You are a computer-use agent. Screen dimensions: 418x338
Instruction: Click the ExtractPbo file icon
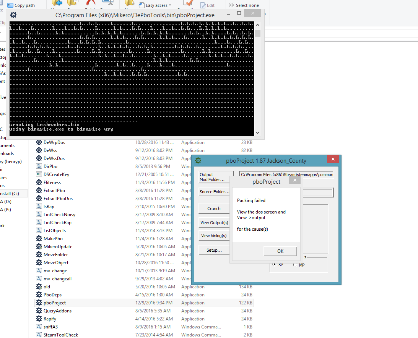point(39,190)
